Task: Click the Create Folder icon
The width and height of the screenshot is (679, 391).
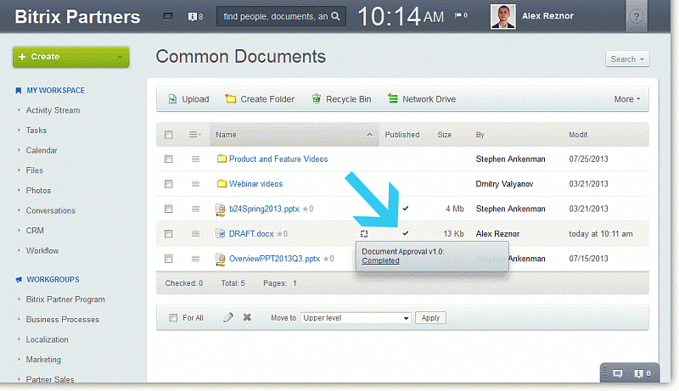Action: tap(230, 99)
